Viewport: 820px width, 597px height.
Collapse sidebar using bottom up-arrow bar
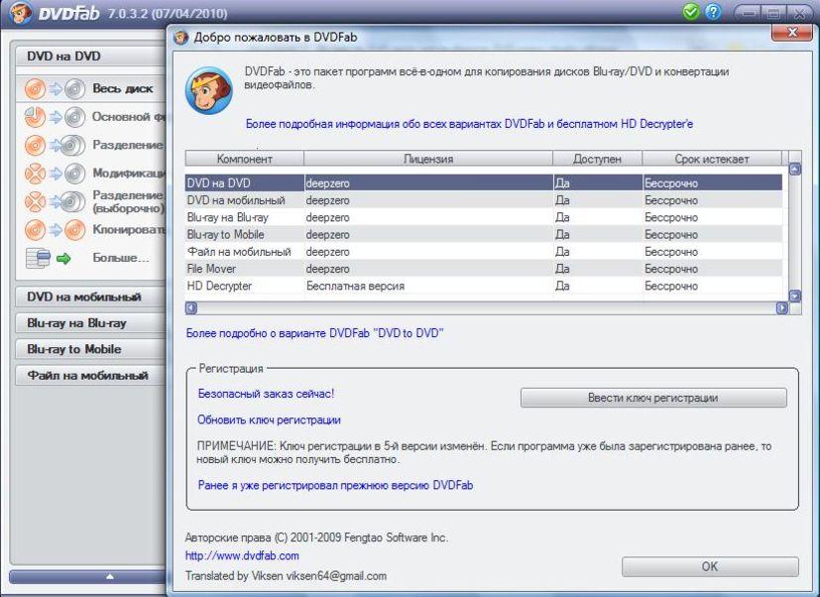tap(88, 576)
